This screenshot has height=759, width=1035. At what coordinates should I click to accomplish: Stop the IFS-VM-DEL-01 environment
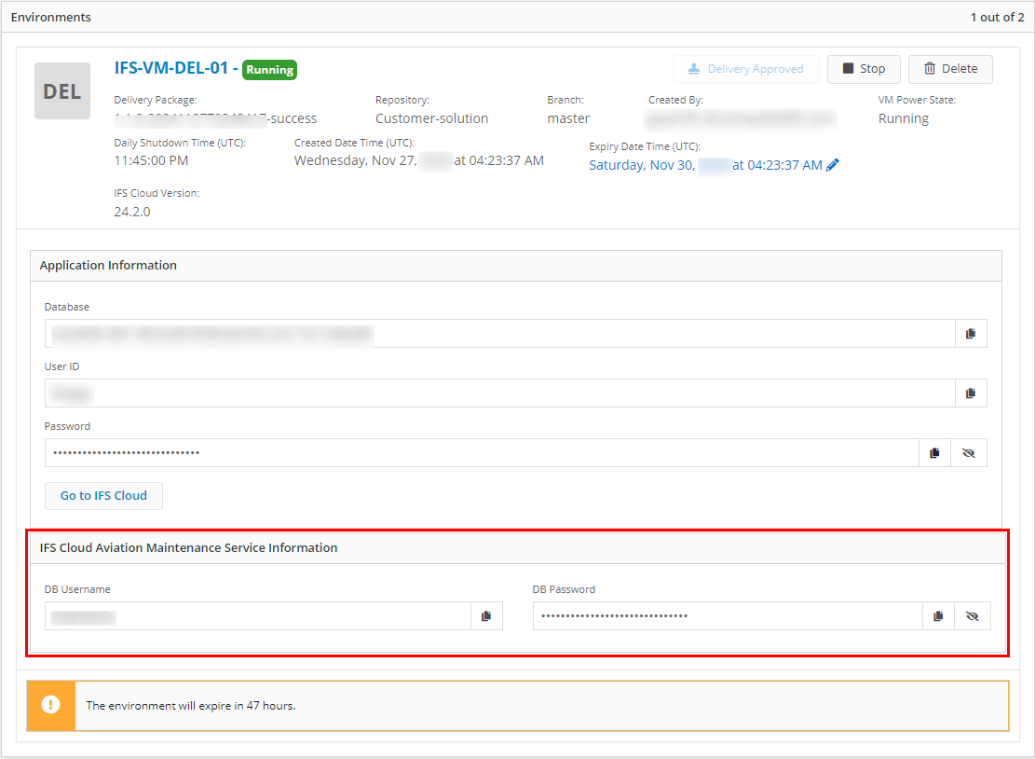coord(864,69)
